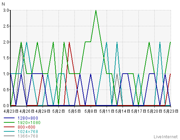Select the 1024×768 legend entry

[x=28, y=132]
